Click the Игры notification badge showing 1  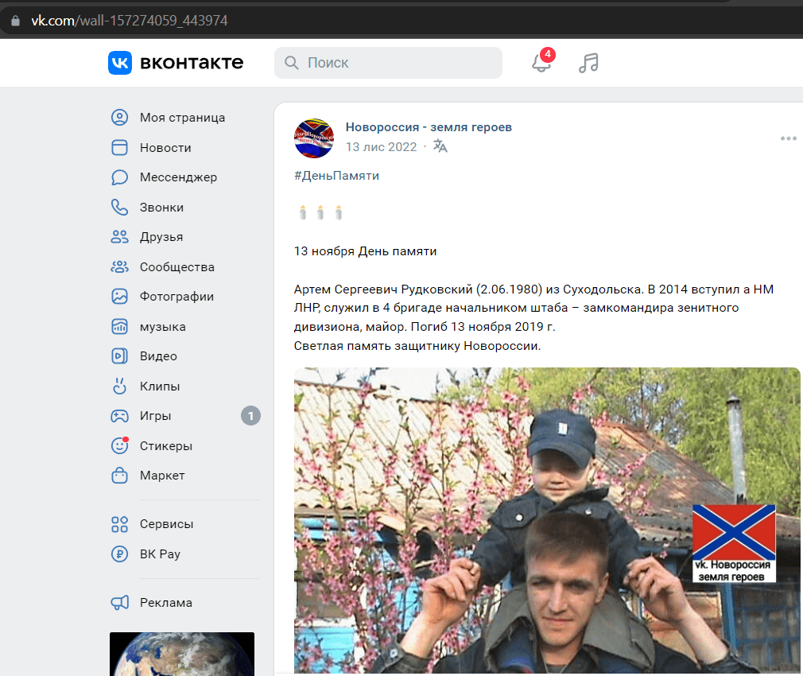[250, 416]
